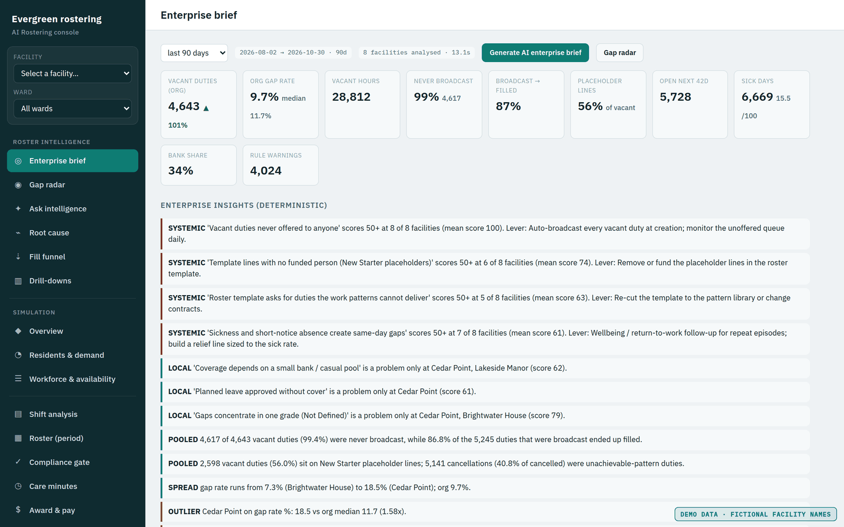Click the date range 2026-08-02 → 2026-10-30 chip
This screenshot has width=844, height=527.
[x=293, y=53]
